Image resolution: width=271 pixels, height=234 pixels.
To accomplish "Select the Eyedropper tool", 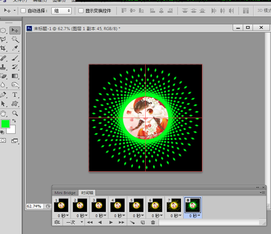I will [15, 48].
